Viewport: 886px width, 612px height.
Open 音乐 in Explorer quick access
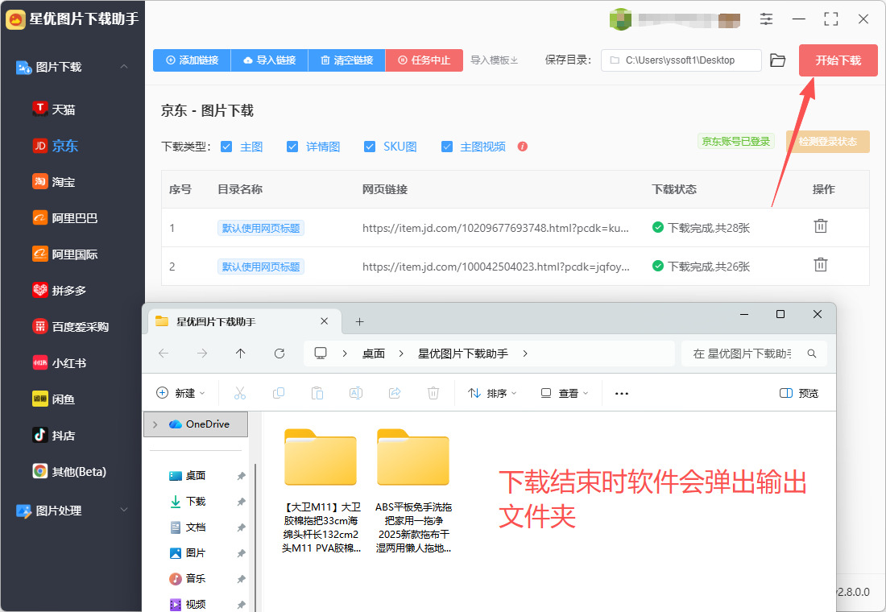point(196,579)
